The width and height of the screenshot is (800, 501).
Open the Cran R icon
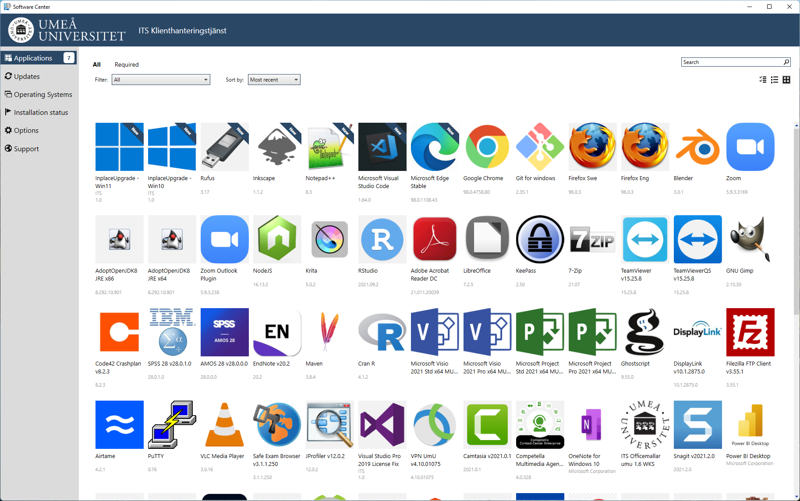[x=382, y=332]
